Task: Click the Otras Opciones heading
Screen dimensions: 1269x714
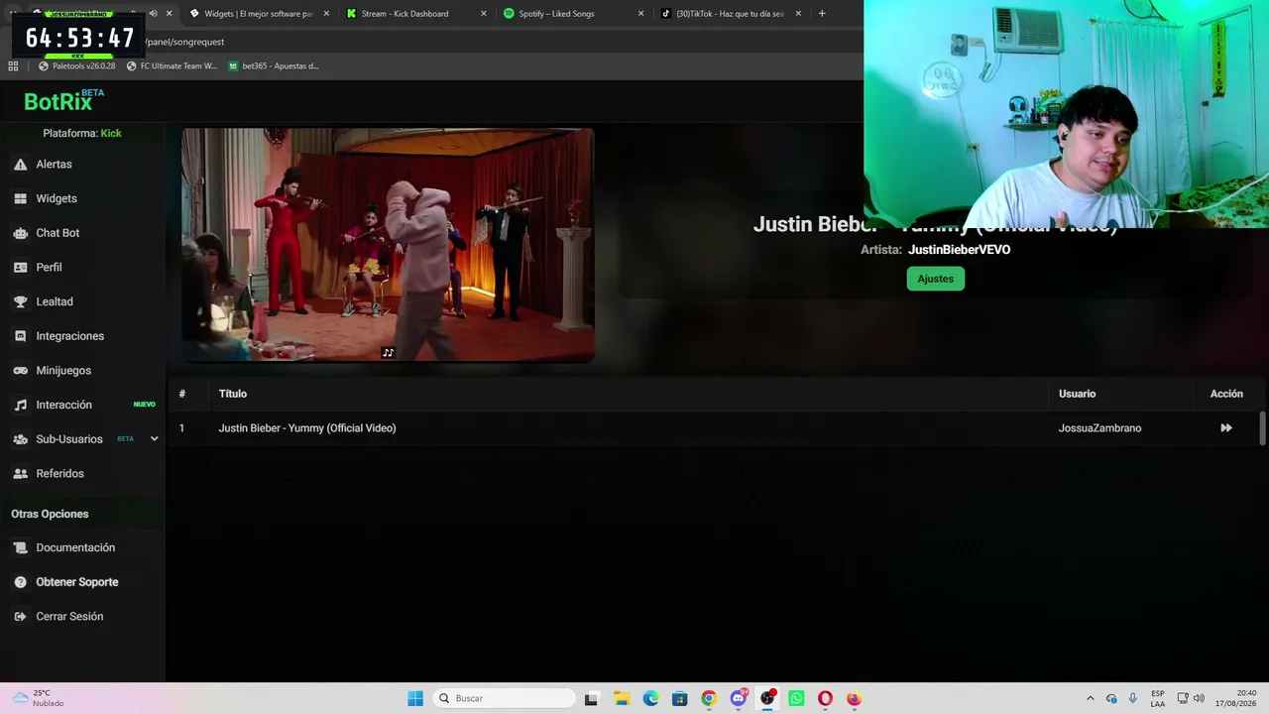Action: pos(50,514)
